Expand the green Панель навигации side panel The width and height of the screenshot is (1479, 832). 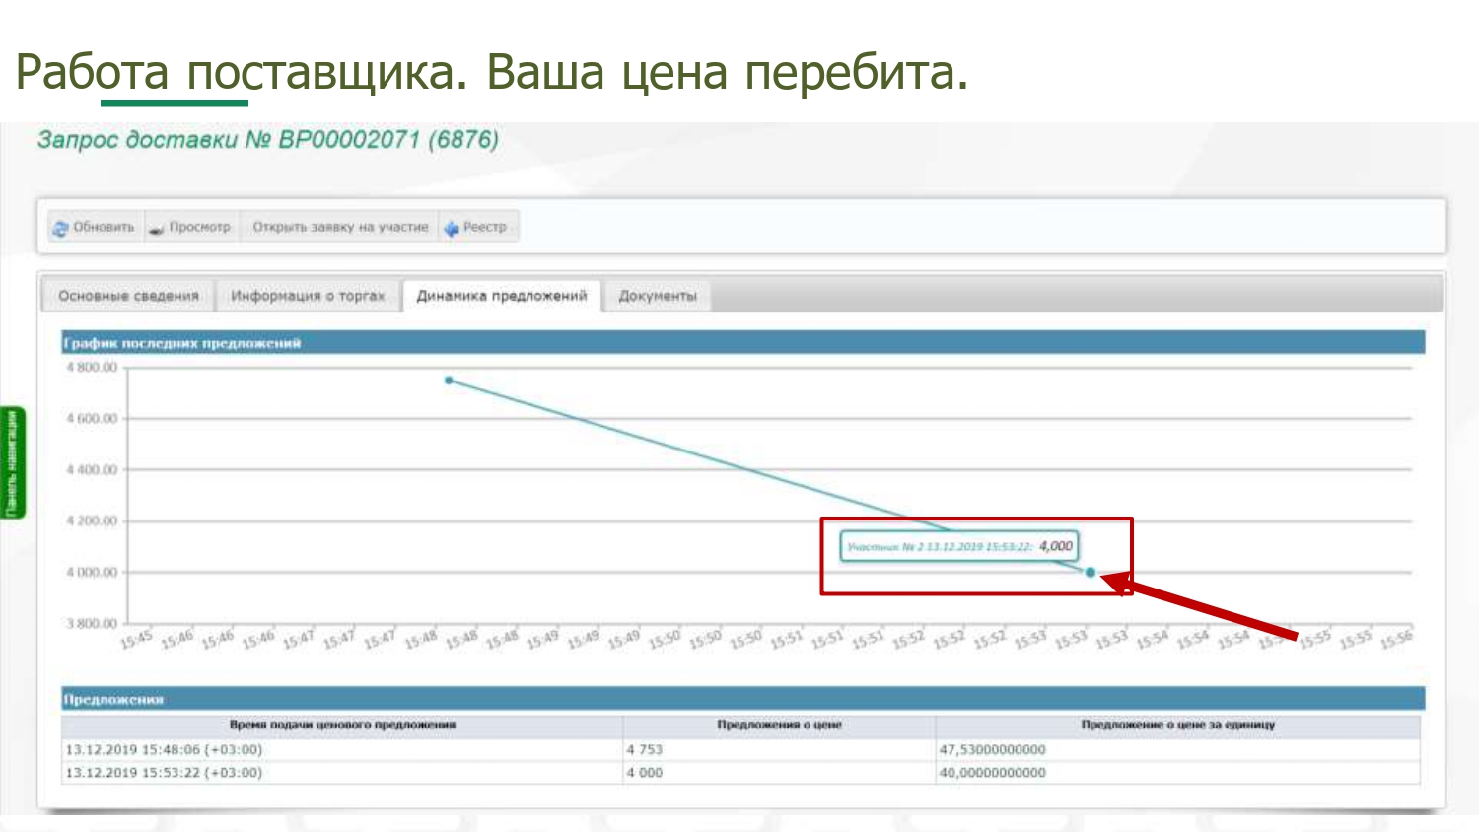pyautogui.click(x=12, y=462)
